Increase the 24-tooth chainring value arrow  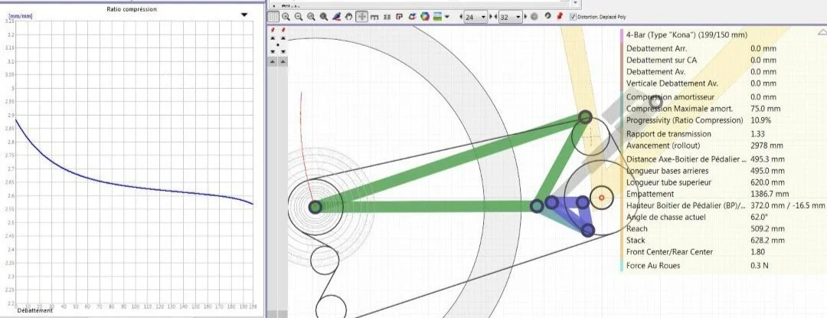491,16
